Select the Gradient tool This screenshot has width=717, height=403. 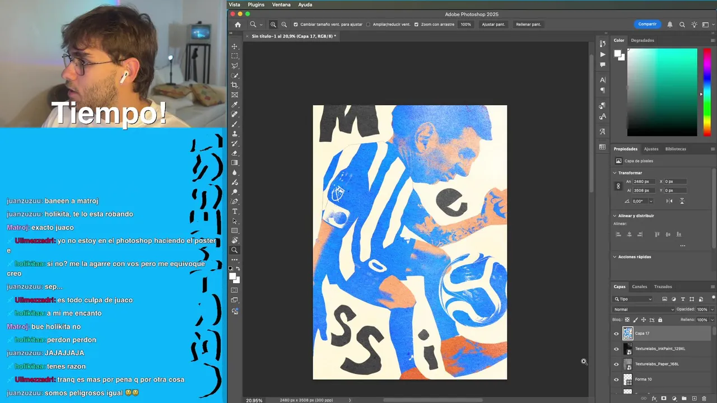pos(235,163)
